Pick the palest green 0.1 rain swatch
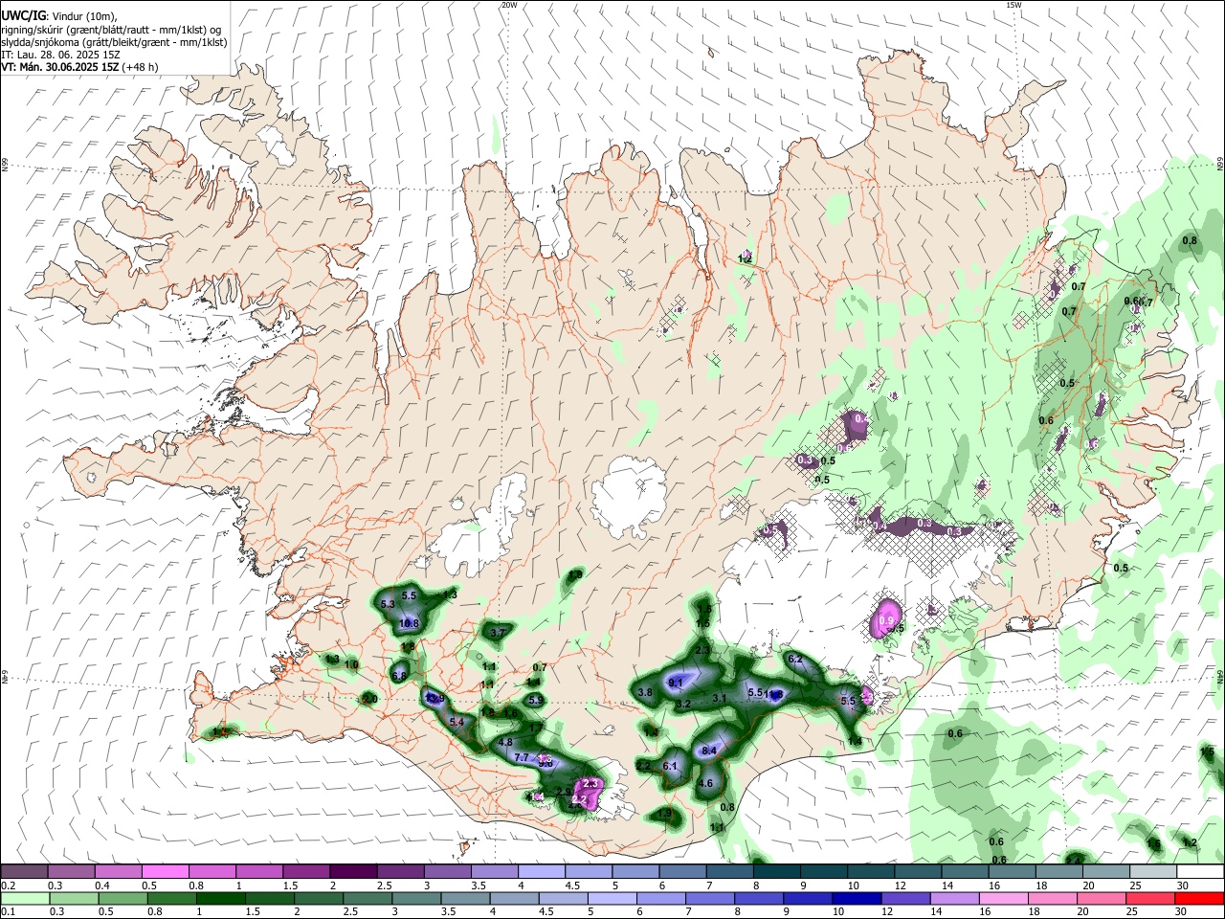 click(26, 898)
